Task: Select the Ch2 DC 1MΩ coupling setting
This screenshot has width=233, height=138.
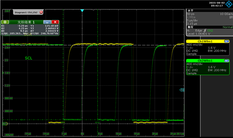Action: tap(192, 70)
